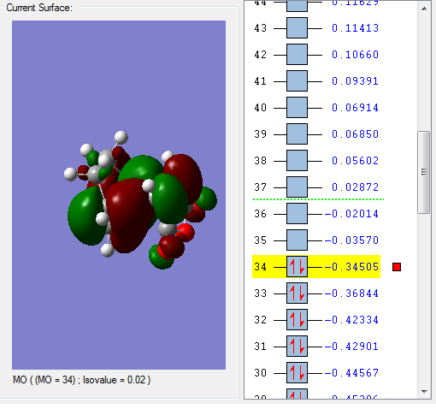Click occupied orbital 31 electron box
The height and width of the screenshot is (409, 436).
tap(297, 347)
